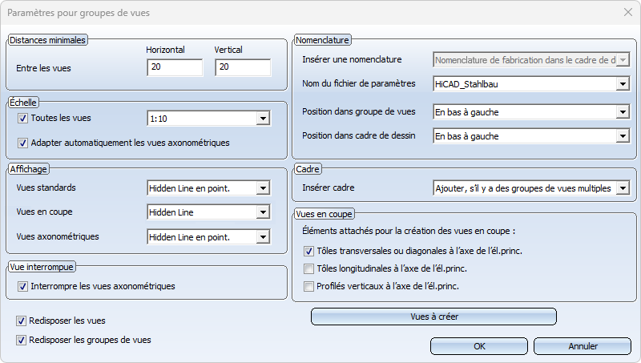
Task: Click the Annuler button
Action: tap(583, 346)
